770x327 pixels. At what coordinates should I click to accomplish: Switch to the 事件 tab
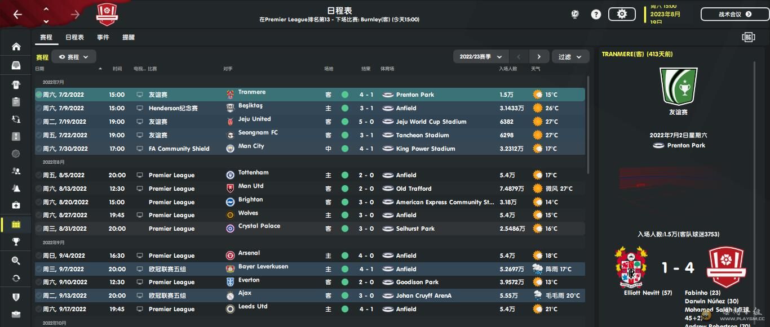point(103,37)
